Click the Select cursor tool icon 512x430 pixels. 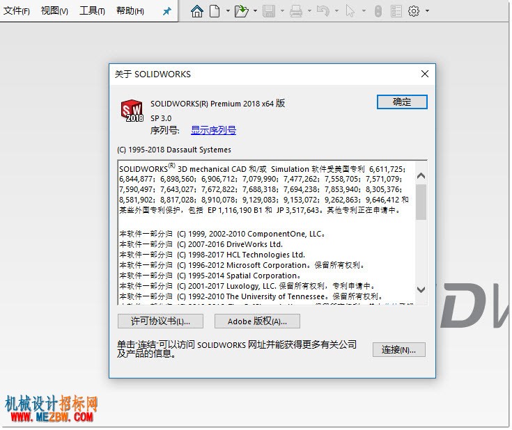350,11
